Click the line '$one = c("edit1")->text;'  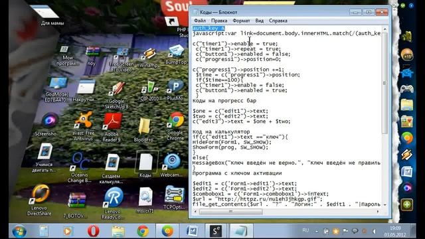pos(230,111)
